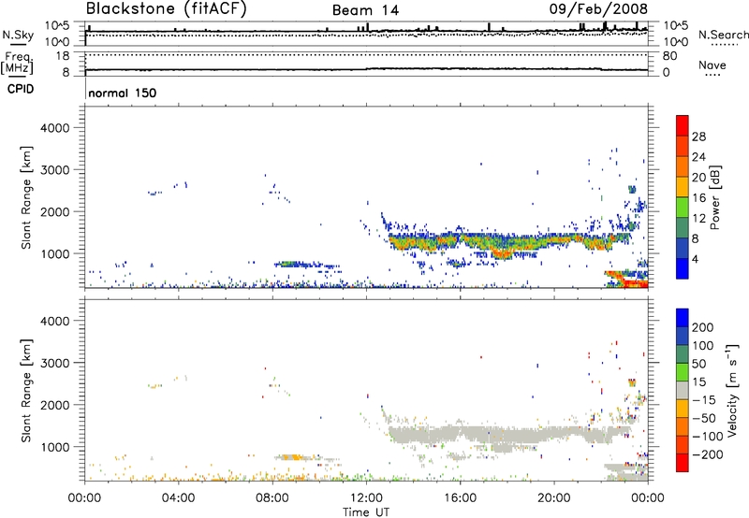The image size is (749, 518).
Task: Click the 16:00 time axis label
Action: (x=460, y=498)
